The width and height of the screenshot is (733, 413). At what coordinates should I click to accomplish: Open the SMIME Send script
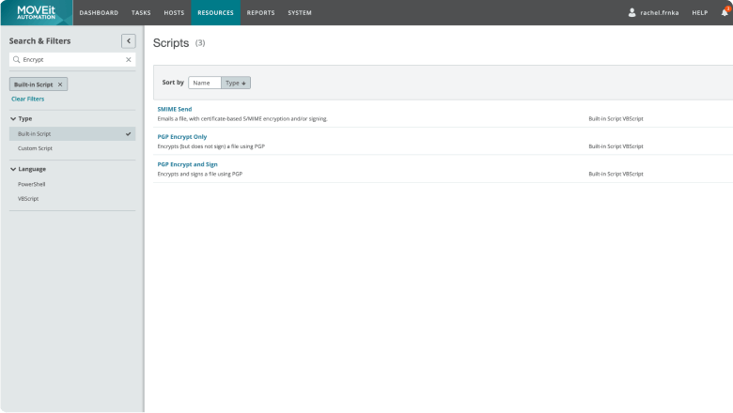pyautogui.click(x=174, y=109)
